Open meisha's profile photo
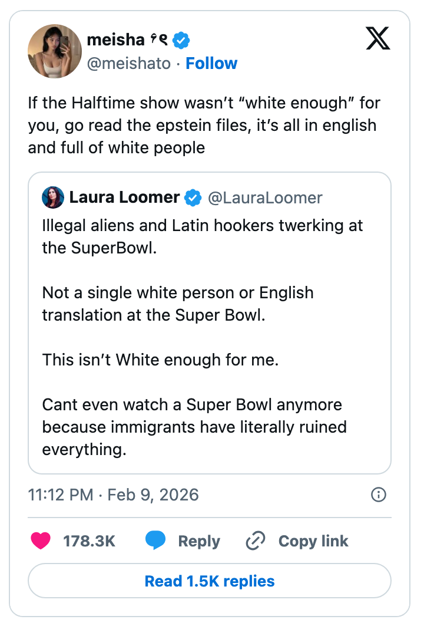 (x=54, y=51)
